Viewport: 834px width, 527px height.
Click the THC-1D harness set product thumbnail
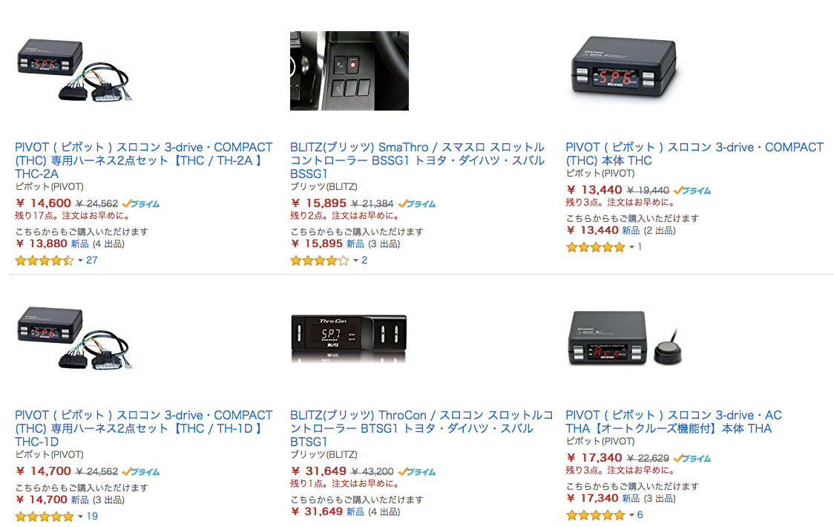click(x=74, y=338)
